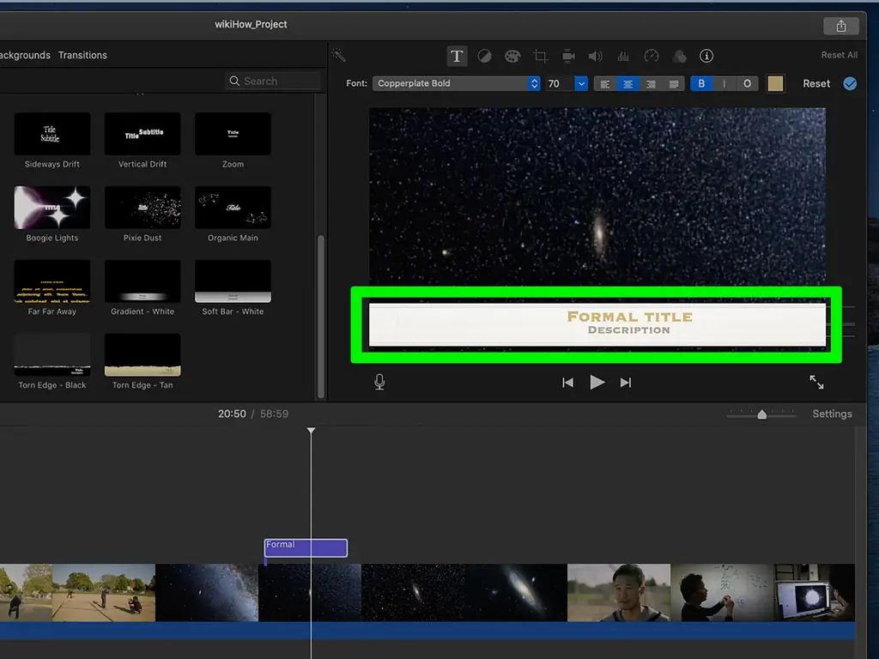Select the Organic Main title thumbnail
This screenshot has height=659, width=879.
[233, 208]
